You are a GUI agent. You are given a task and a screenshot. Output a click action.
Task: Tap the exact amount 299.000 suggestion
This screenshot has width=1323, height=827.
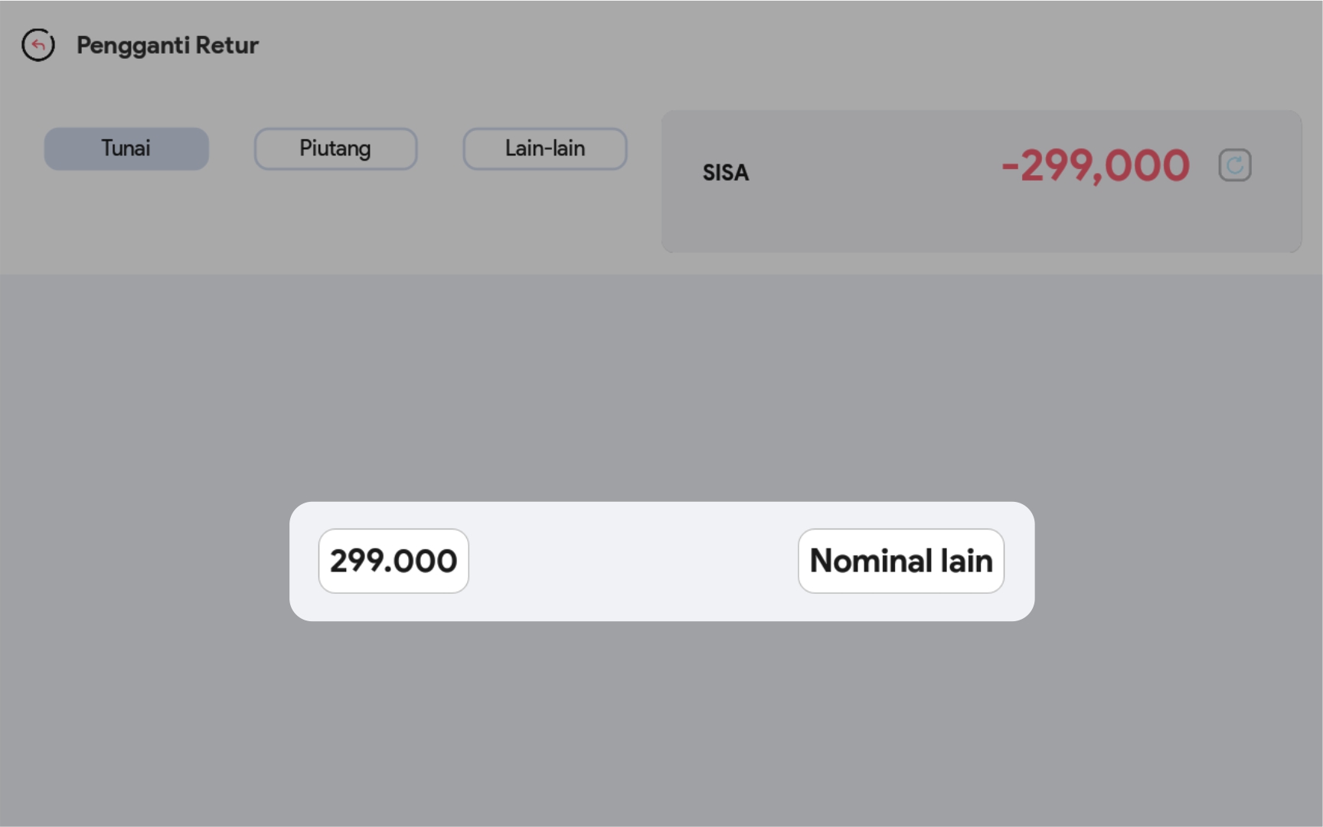point(394,561)
